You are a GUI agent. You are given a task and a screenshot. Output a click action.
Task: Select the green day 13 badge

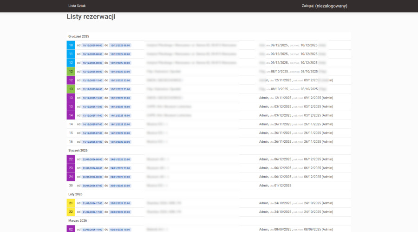tap(71, 89)
